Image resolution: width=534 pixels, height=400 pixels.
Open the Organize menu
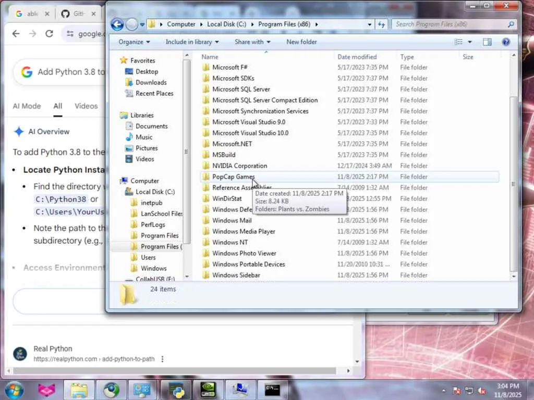[x=134, y=42]
